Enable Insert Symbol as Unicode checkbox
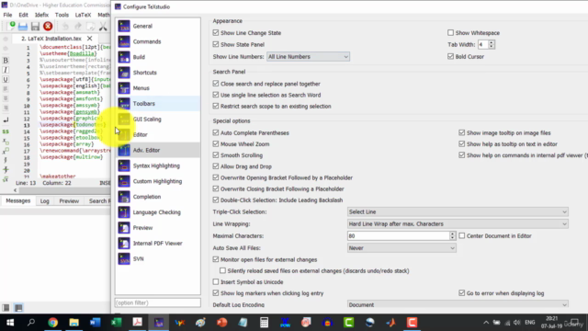Image resolution: width=588 pixels, height=331 pixels. [216, 281]
